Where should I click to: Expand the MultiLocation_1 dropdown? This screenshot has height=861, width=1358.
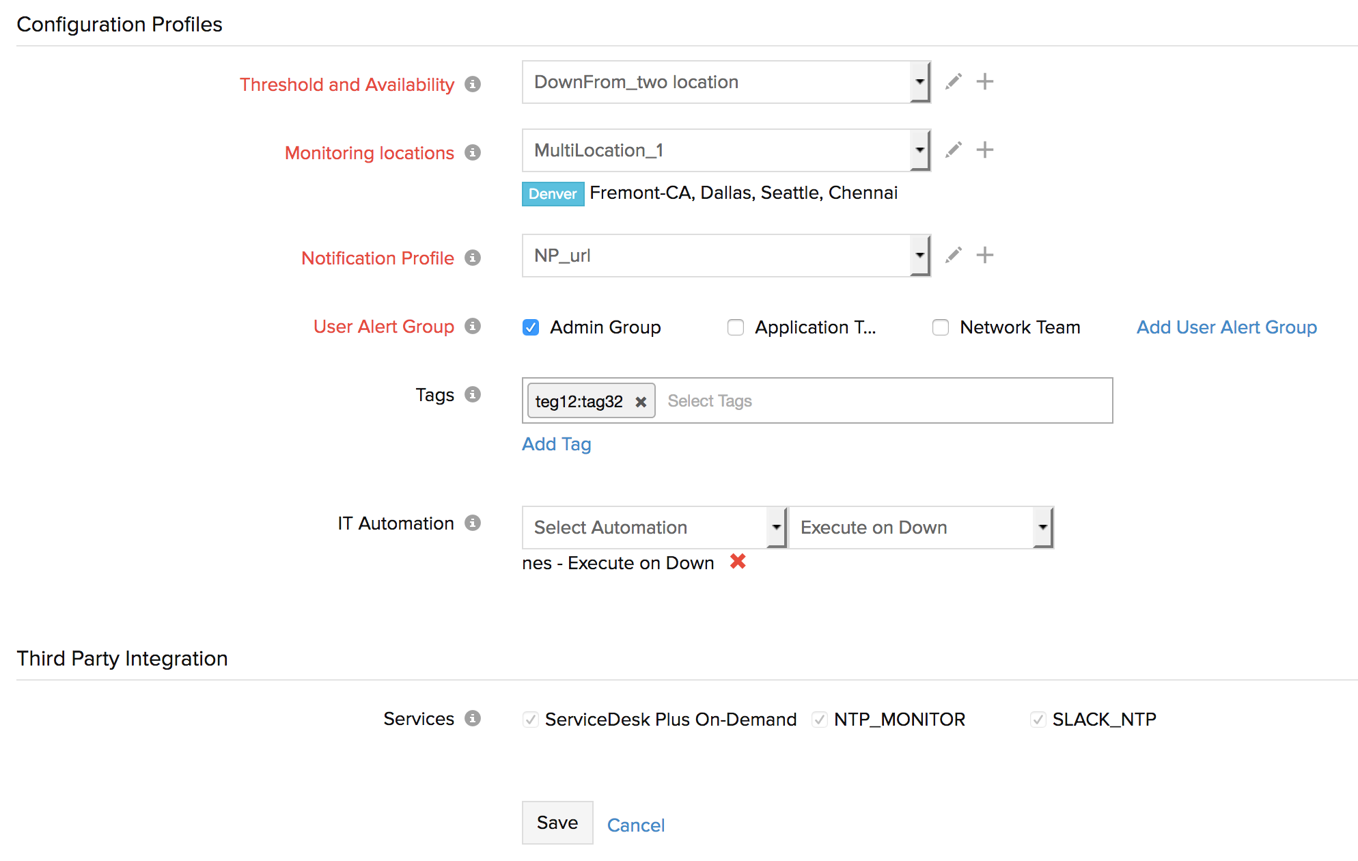tap(725, 150)
